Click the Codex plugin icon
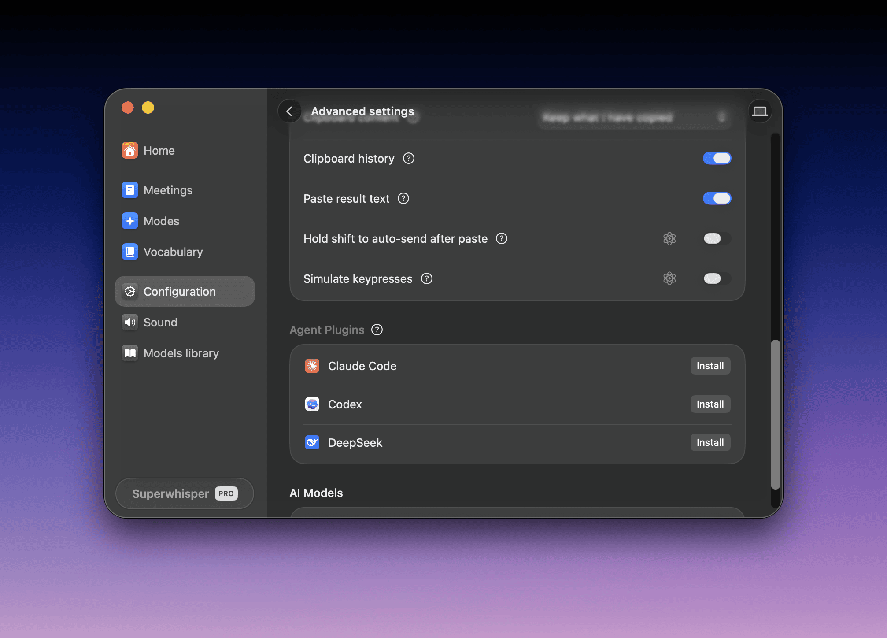Screen dimensions: 887x638 (312, 404)
